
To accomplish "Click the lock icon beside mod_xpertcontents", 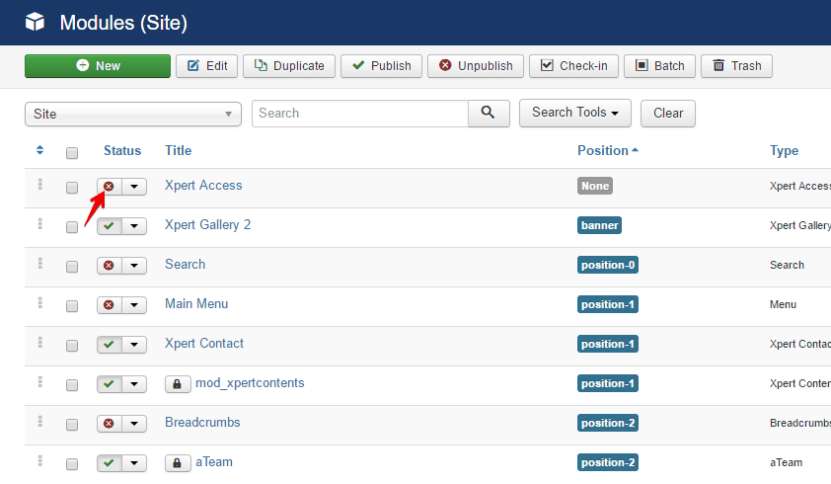I will tap(178, 383).
